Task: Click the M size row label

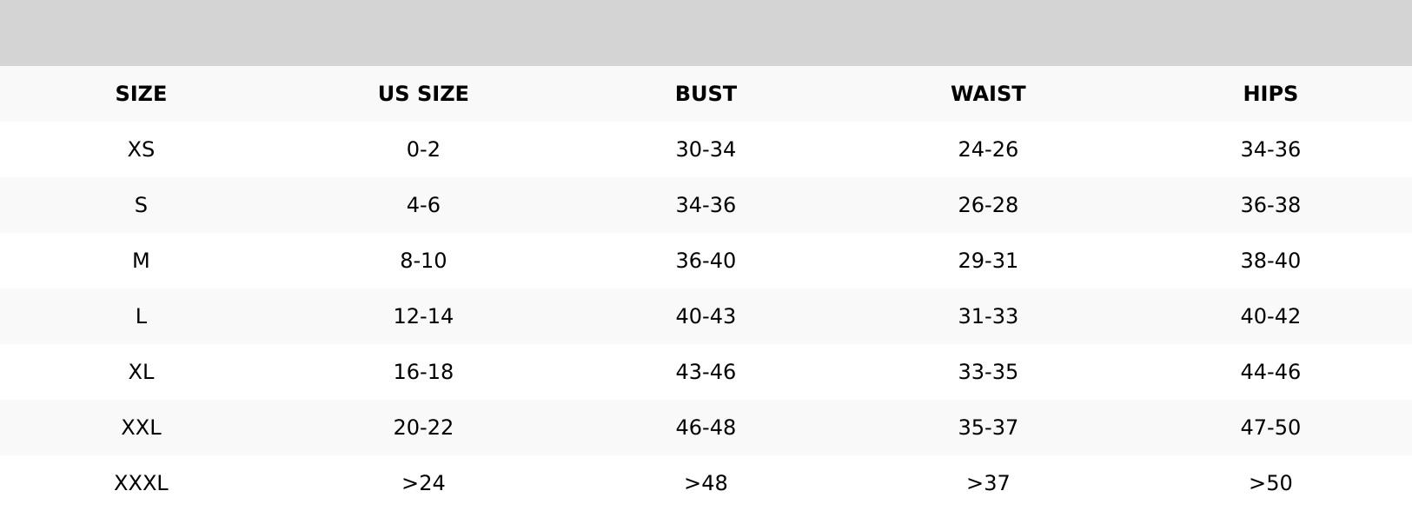Action: (x=141, y=261)
